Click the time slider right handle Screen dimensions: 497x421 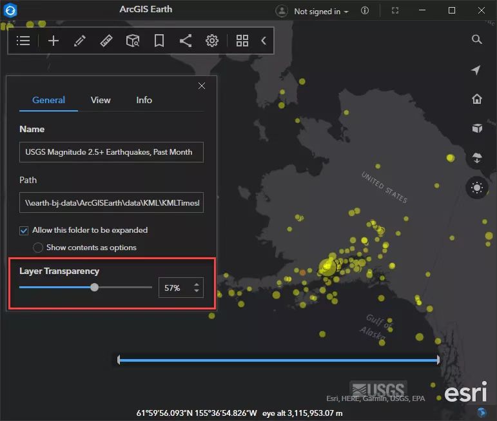438,360
